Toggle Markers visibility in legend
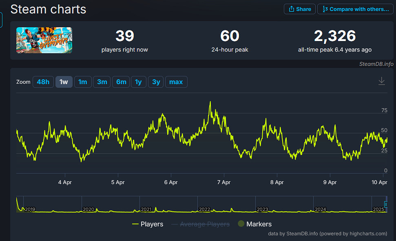Screen dimensions: 396x241 click(x=254, y=224)
